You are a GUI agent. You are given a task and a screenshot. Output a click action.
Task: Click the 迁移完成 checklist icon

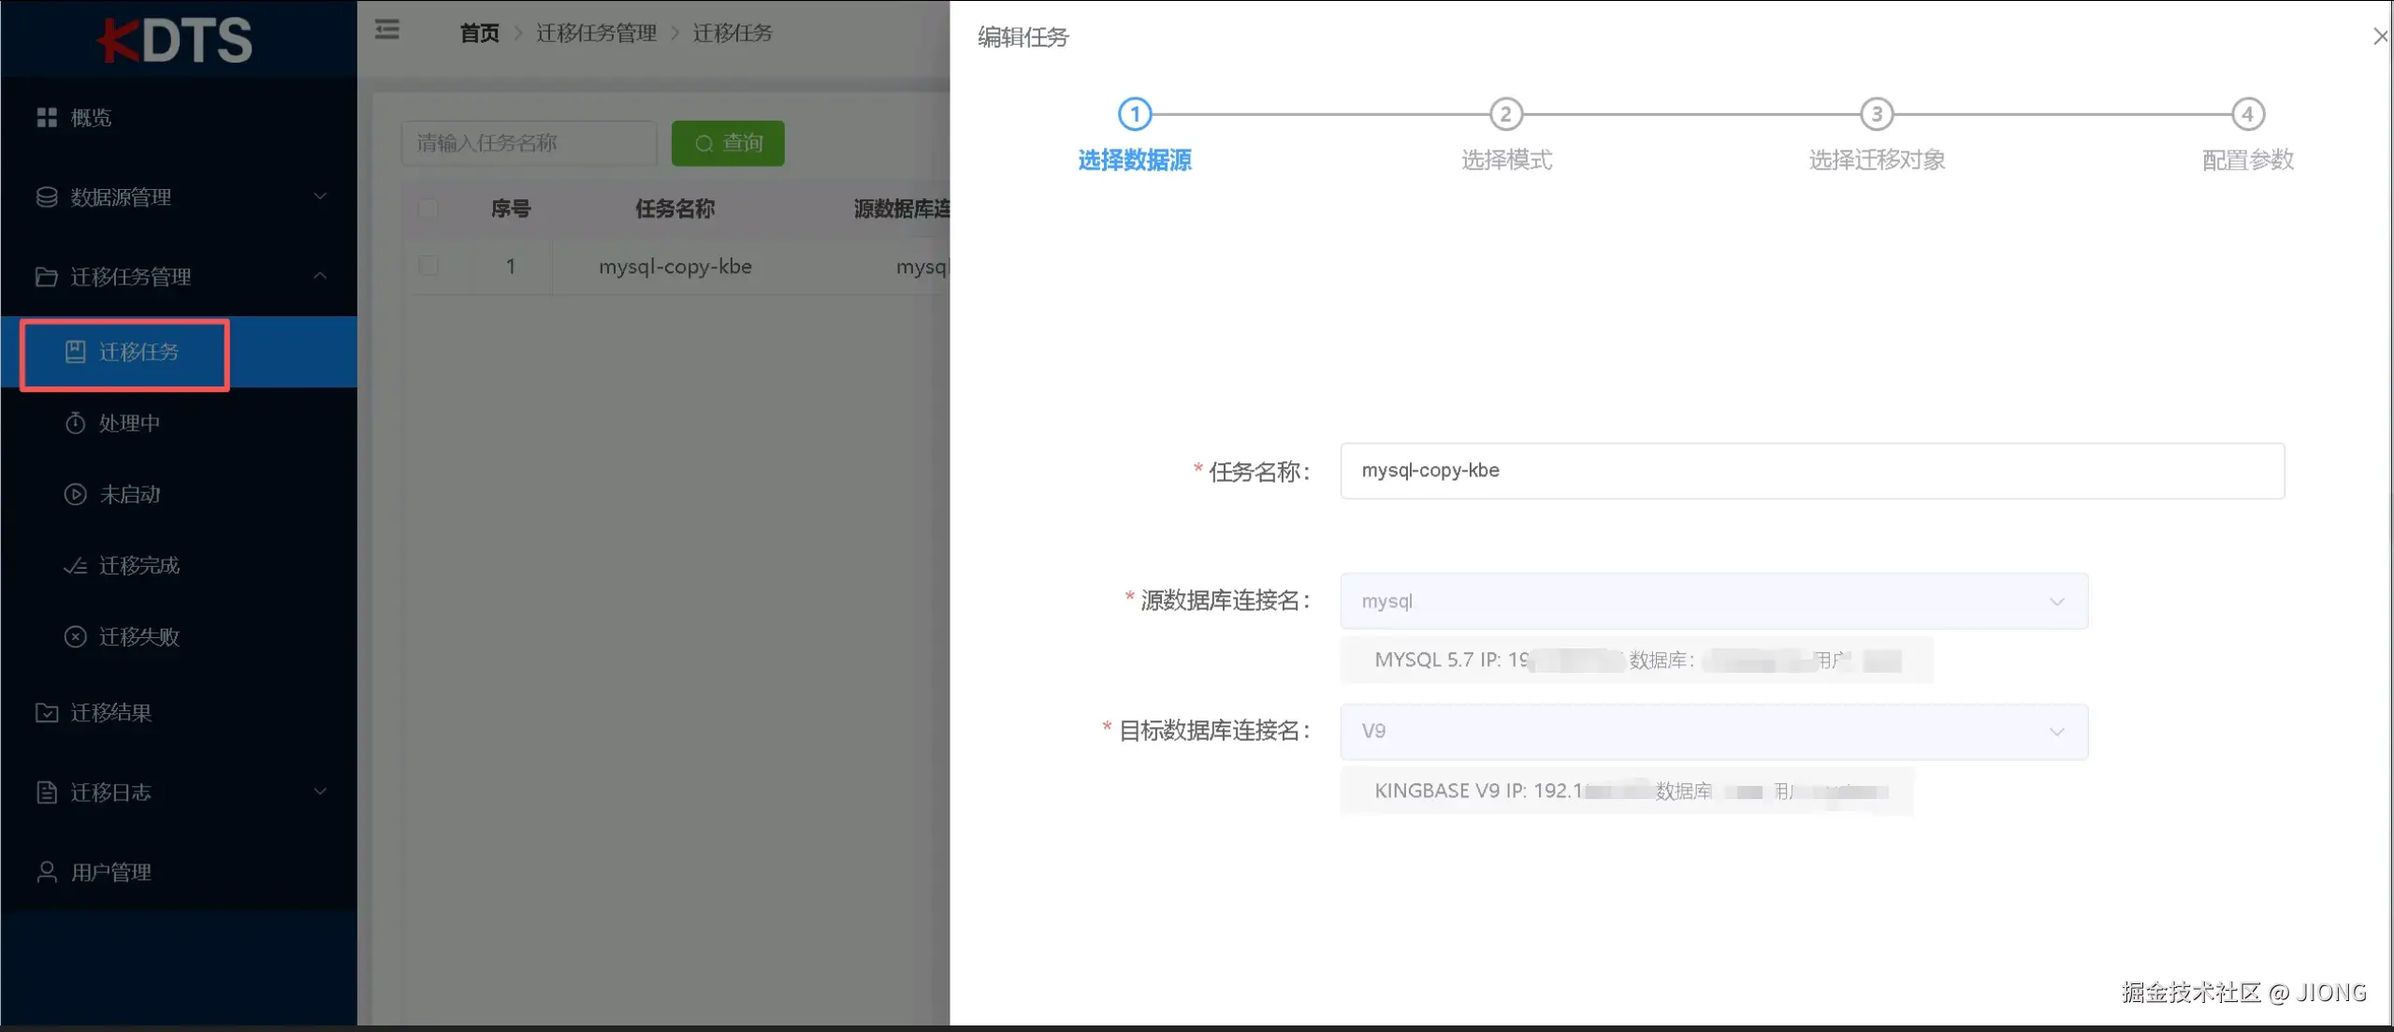click(75, 565)
